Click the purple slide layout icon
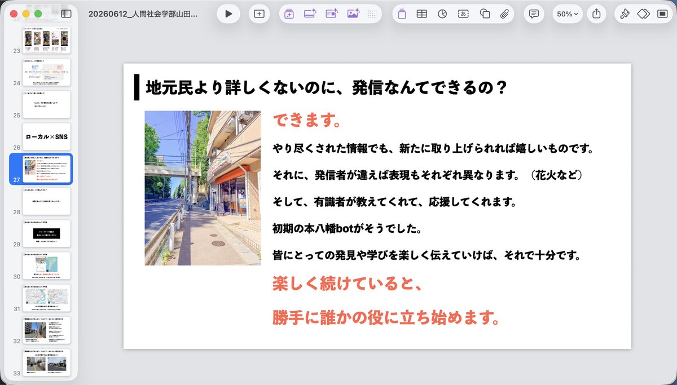This screenshot has width=677, height=385. (402, 14)
